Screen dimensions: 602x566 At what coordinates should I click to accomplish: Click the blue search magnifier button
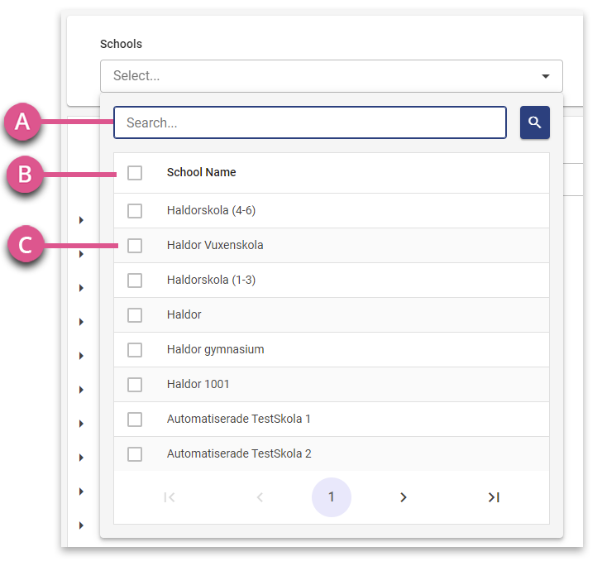tap(534, 122)
